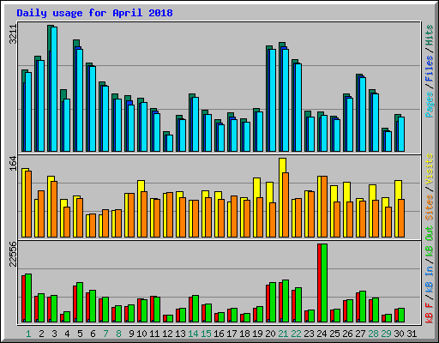Click day 28 on the x-axis

click(373, 334)
